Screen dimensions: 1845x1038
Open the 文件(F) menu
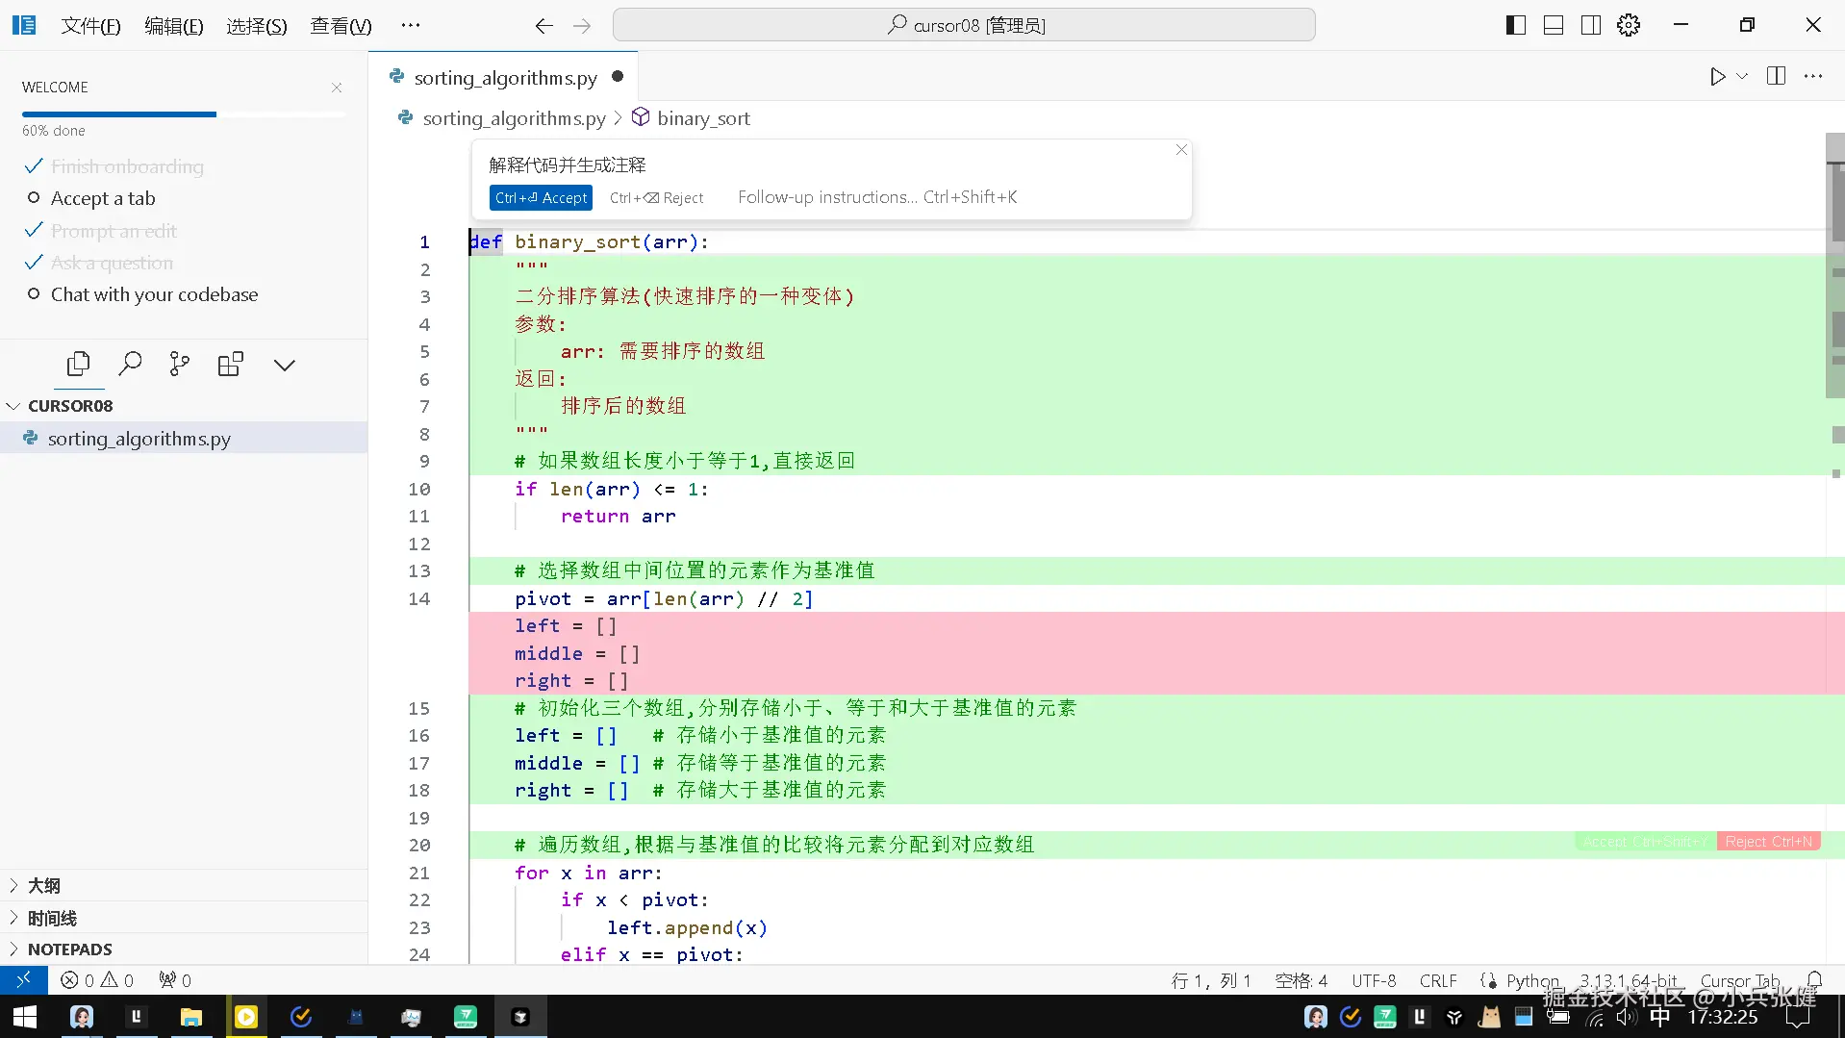click(91, 26)
